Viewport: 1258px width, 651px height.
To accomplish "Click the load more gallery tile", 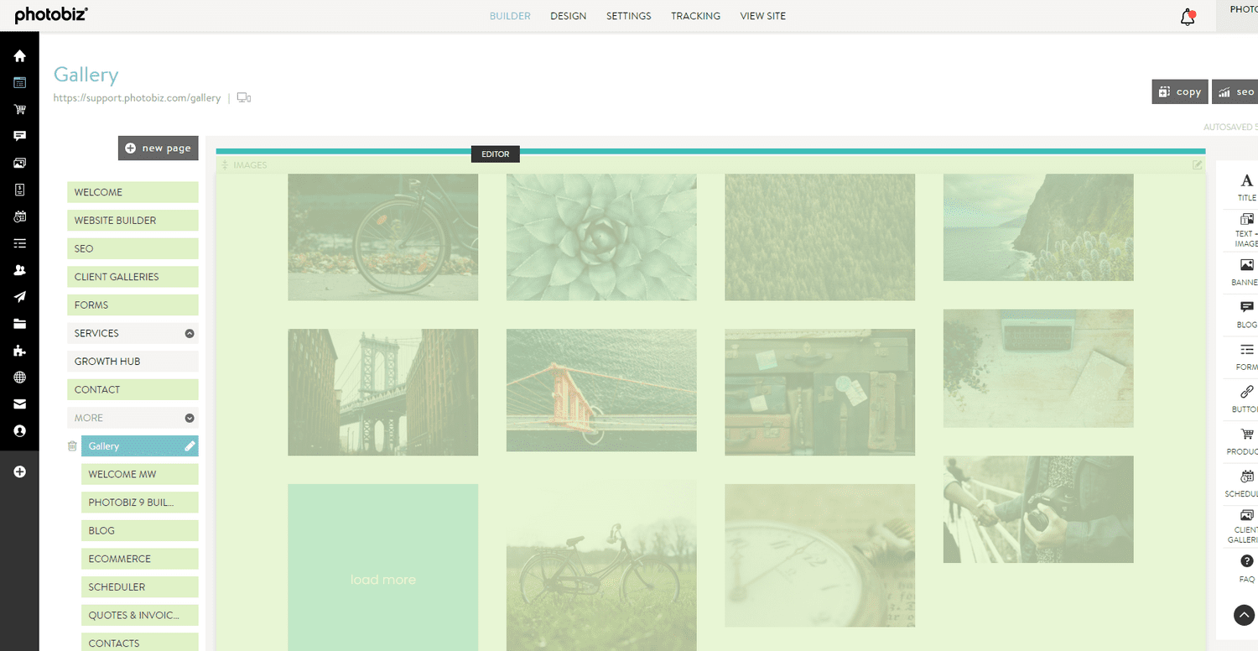I will pos(382,579).
